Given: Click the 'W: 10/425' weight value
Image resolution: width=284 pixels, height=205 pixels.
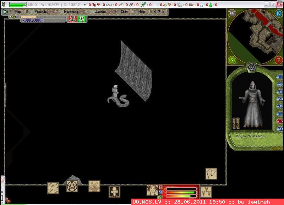Looking at the screenshot, I should tap(50, 5).
